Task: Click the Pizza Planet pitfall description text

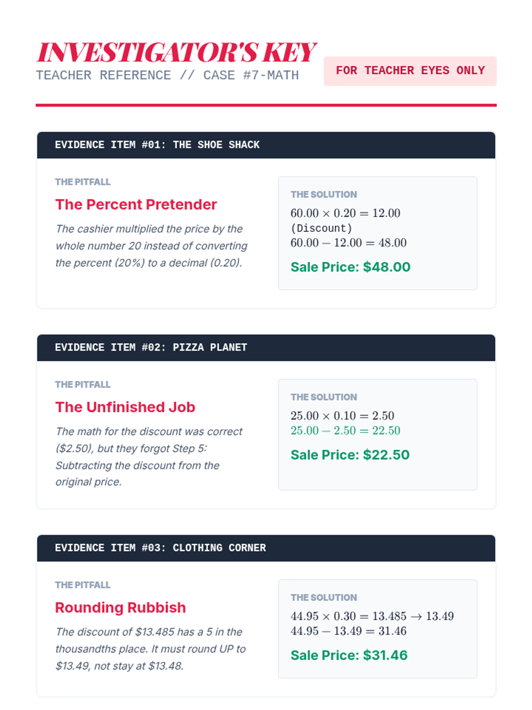Action: pos(149,457)
